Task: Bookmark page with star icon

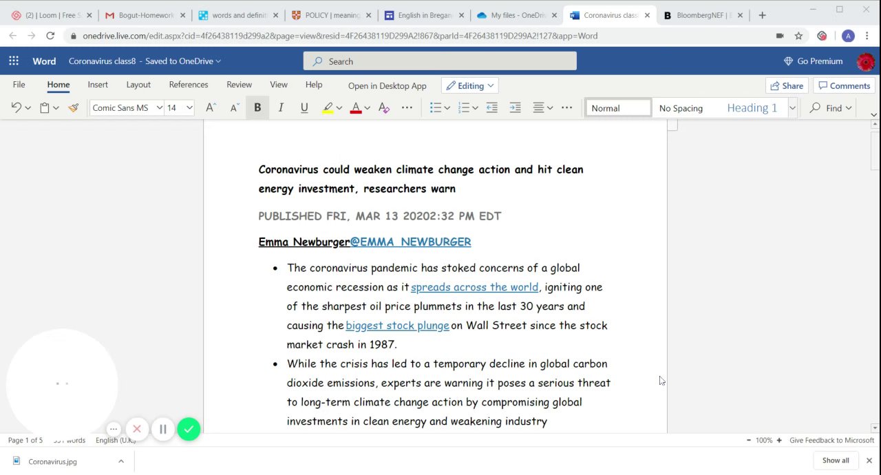Action: (x=798, y=36)
